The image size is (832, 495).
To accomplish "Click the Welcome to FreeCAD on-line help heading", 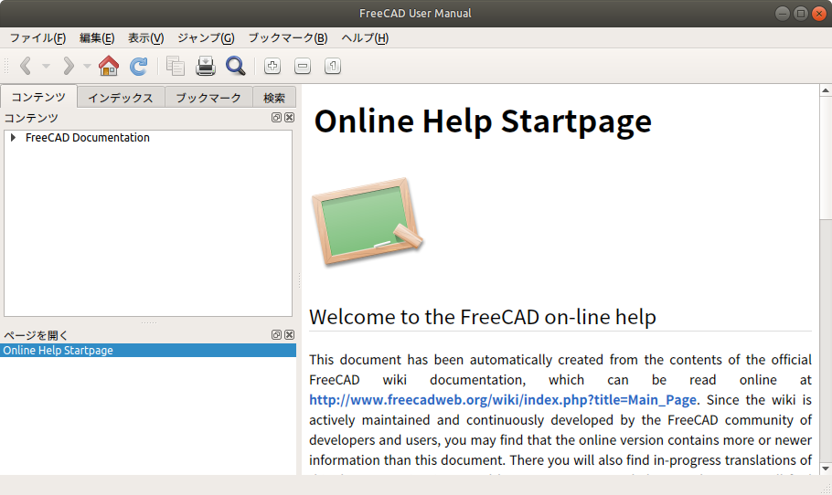I will 483,317.
